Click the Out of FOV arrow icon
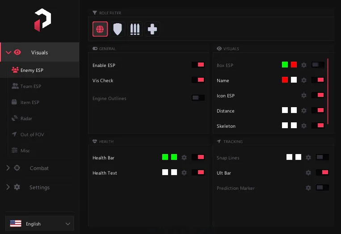 tap(14, 134)
